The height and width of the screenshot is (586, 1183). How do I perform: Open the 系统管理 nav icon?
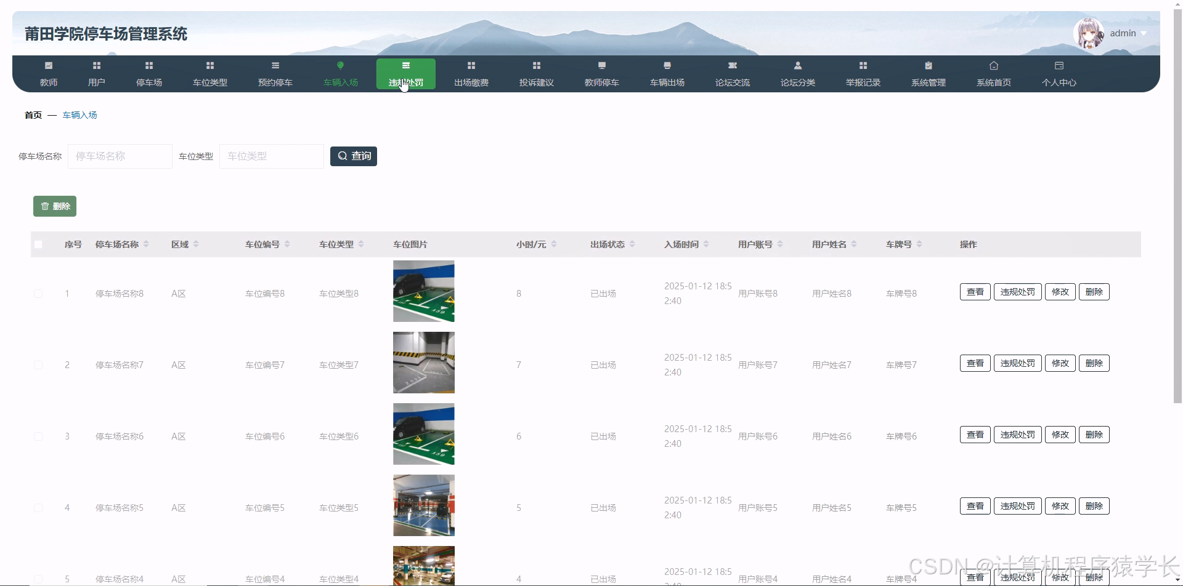pos(929,65)
